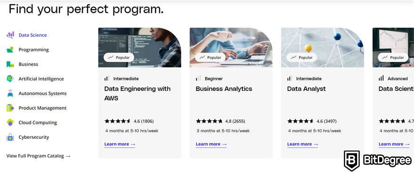The width and height of the screenshot is (414, 174).
Task: Select Programming in the category list
Action: 33,50
